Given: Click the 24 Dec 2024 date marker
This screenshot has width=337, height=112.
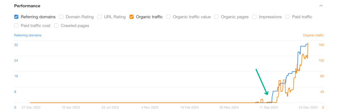Looking at the screenshot, I should point(308,107).
